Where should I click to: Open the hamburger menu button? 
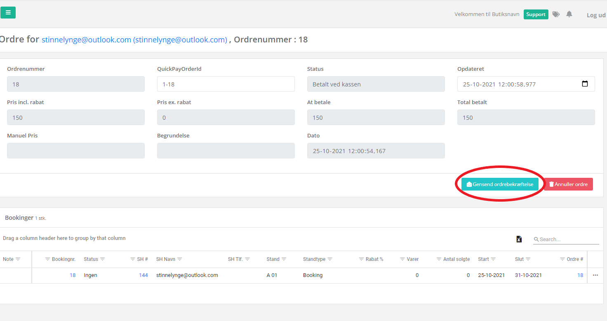(x=8, y=13)
